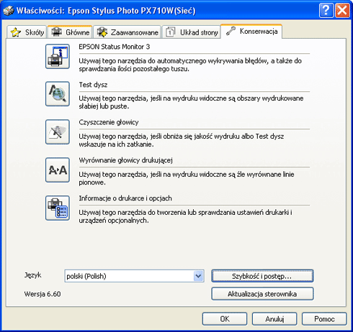Click the Wersja 6.60 version label
Image resolution: width=353 pixels, height=332 pixels.
(43, 294)
